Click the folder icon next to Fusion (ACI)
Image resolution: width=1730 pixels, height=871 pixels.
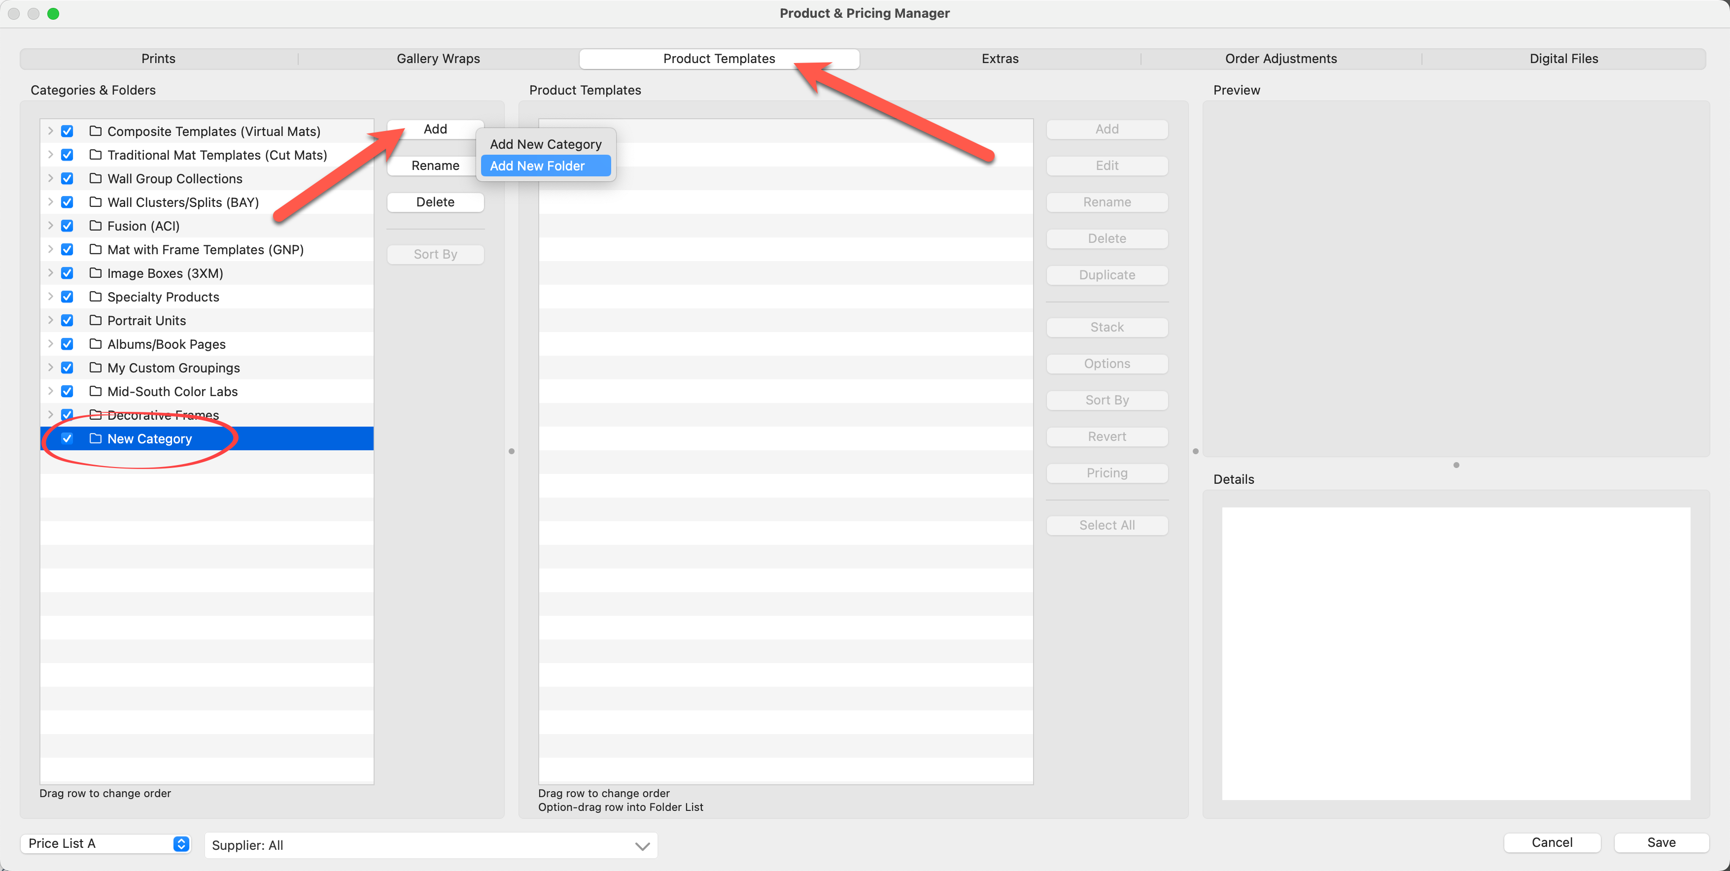click(x=95, y=226)
